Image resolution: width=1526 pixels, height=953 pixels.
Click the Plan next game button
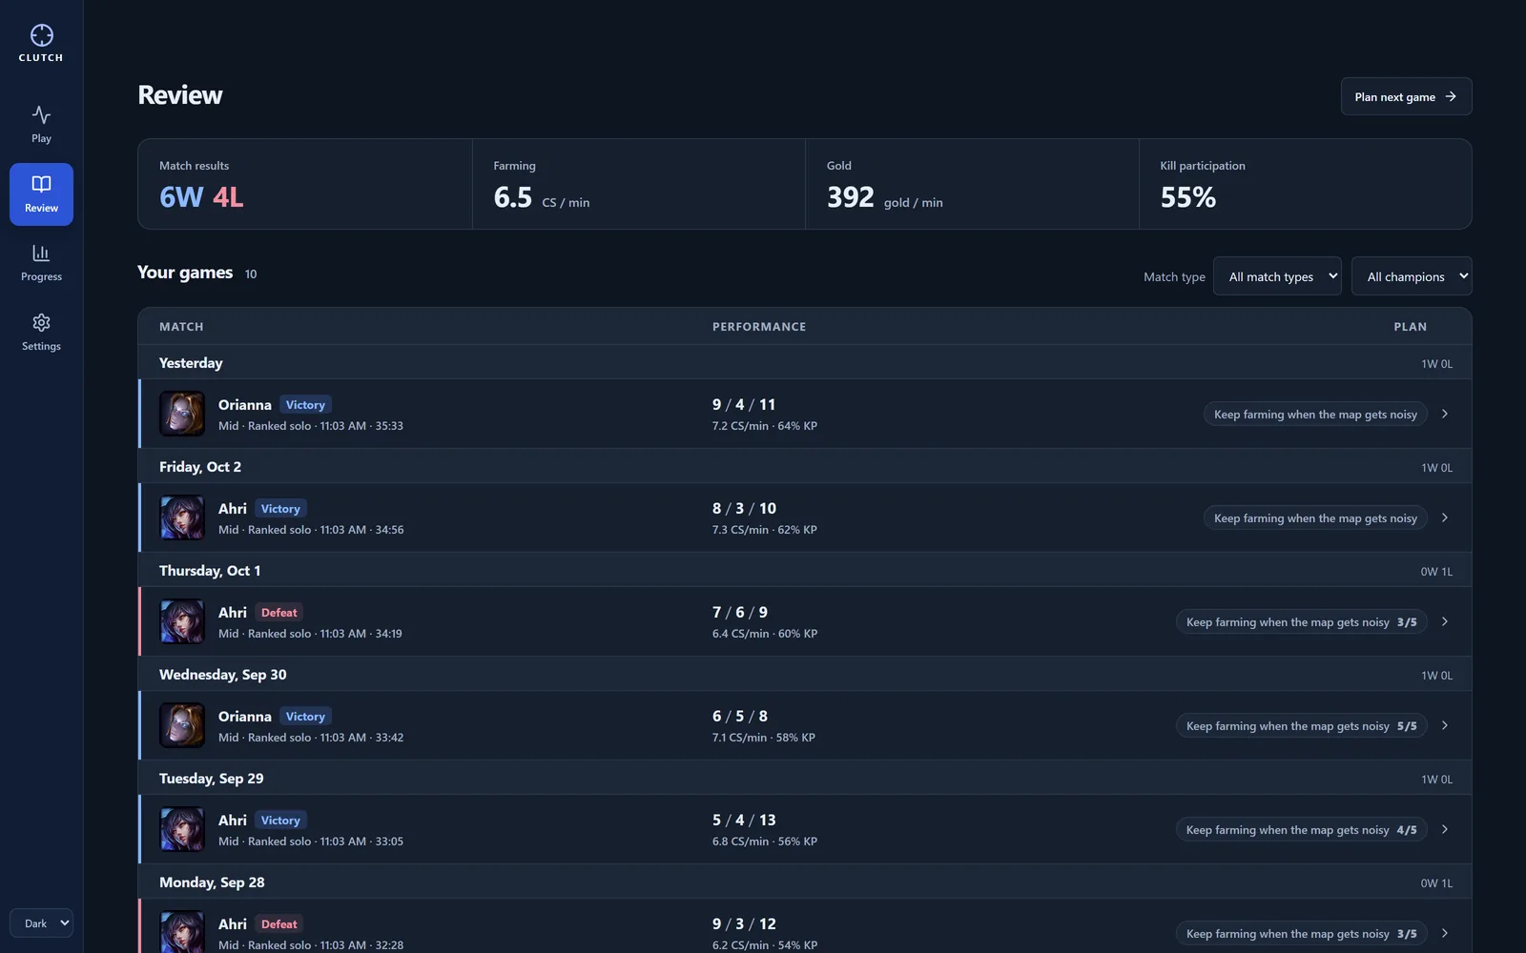[1406, 96]
